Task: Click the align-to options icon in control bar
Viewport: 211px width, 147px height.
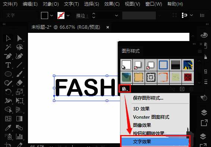Action: click(185, 15)
